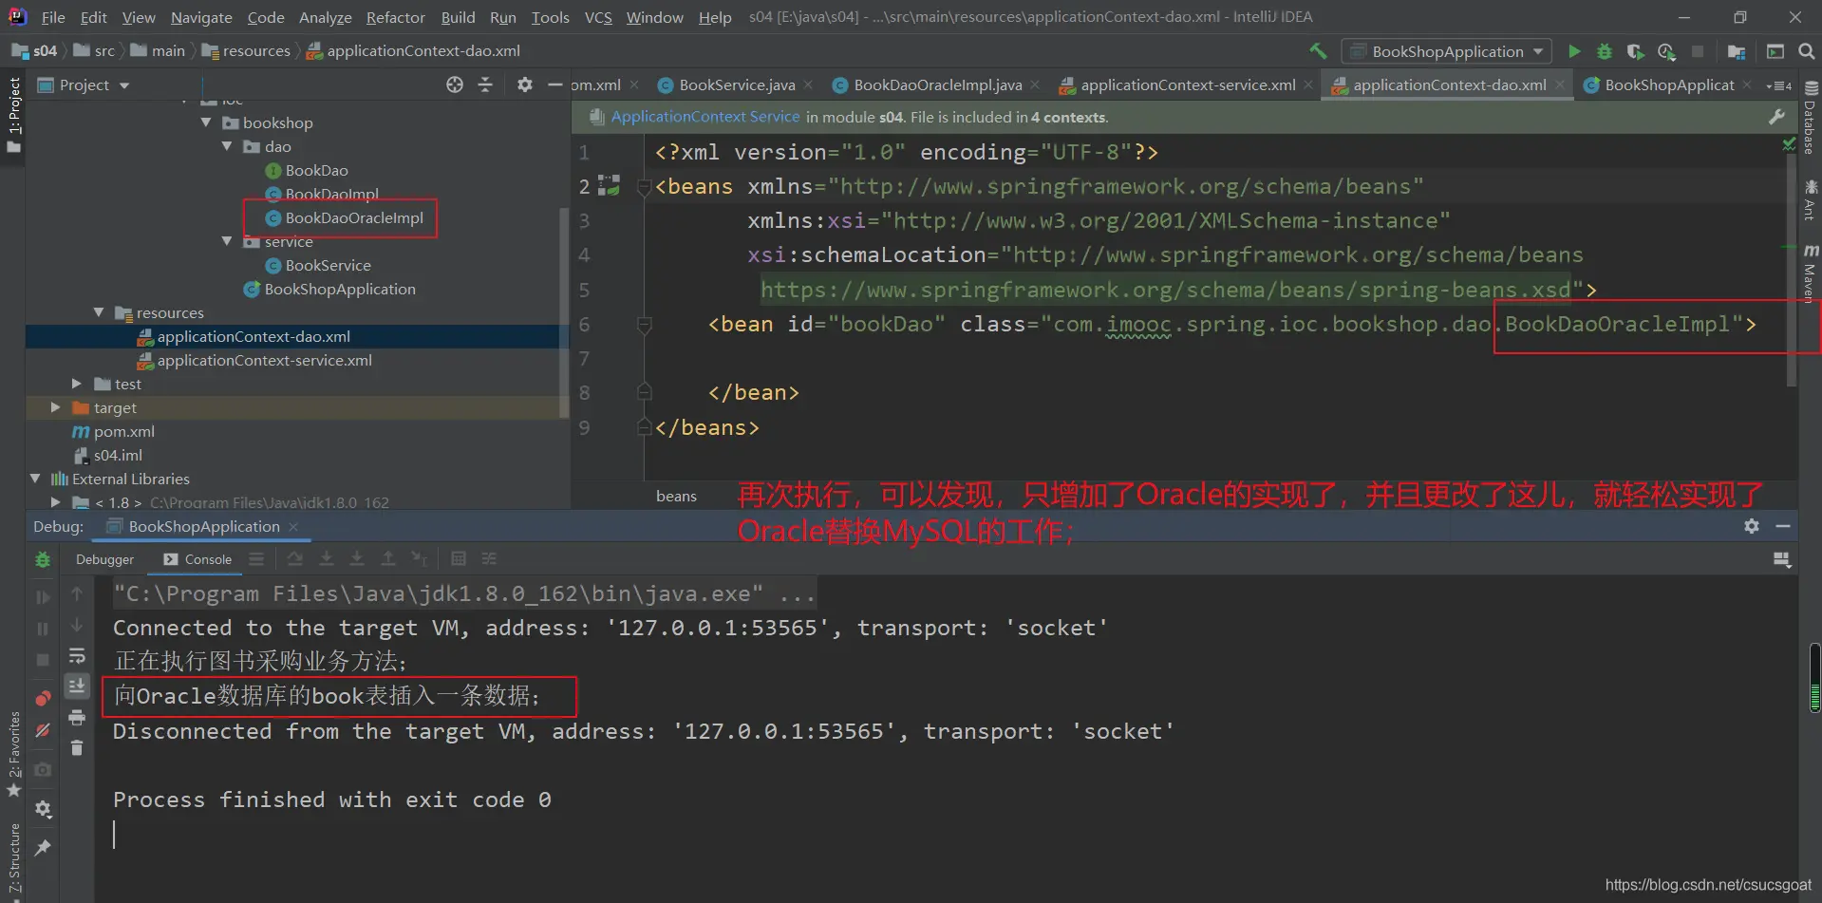Select applicationContext-service.xml in project tree
The image size is (1822, 903).
(264, 361)
